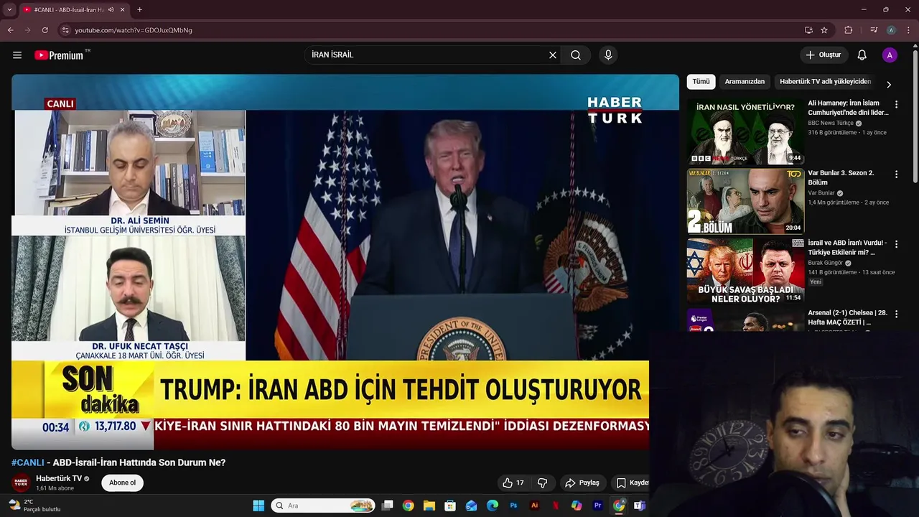Open the tab search dropdown arrow
Viewport: 919px width, 517px height.
(9, 10)
